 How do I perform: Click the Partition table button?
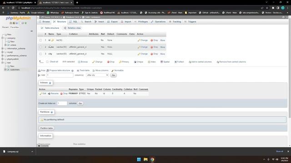46,128
